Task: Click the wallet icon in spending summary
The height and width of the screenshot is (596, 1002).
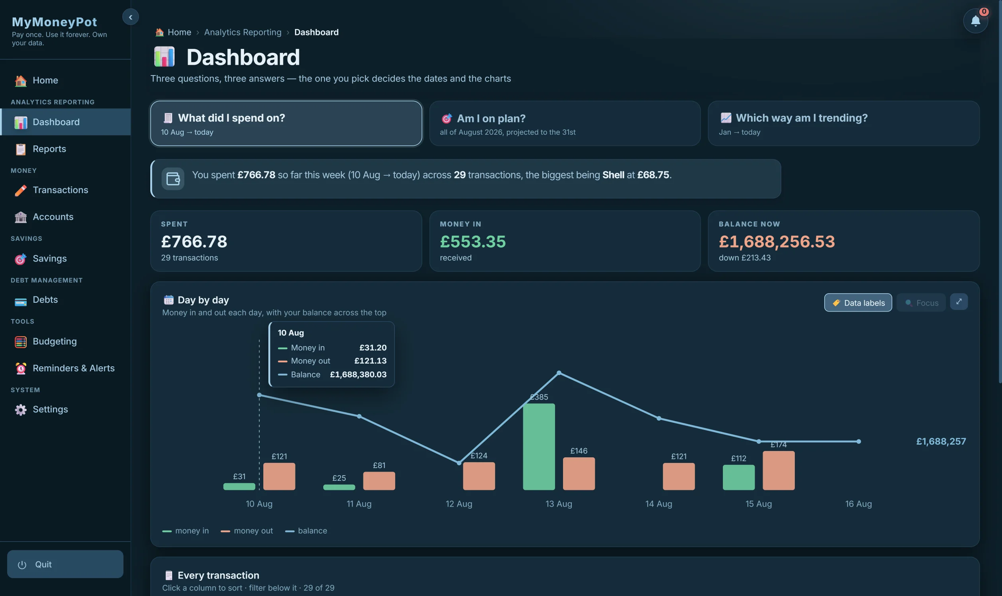Action: point(173,179)
